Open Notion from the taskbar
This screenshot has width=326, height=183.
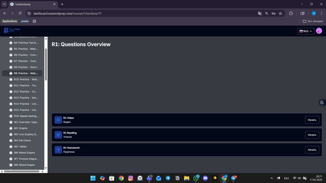[x=177, y=178]
